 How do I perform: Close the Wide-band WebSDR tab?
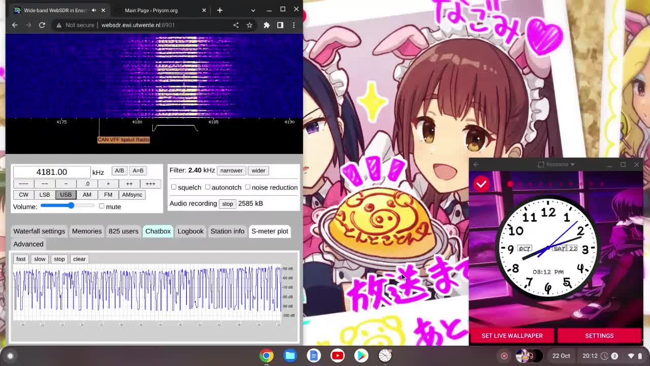tap(103, 10)
